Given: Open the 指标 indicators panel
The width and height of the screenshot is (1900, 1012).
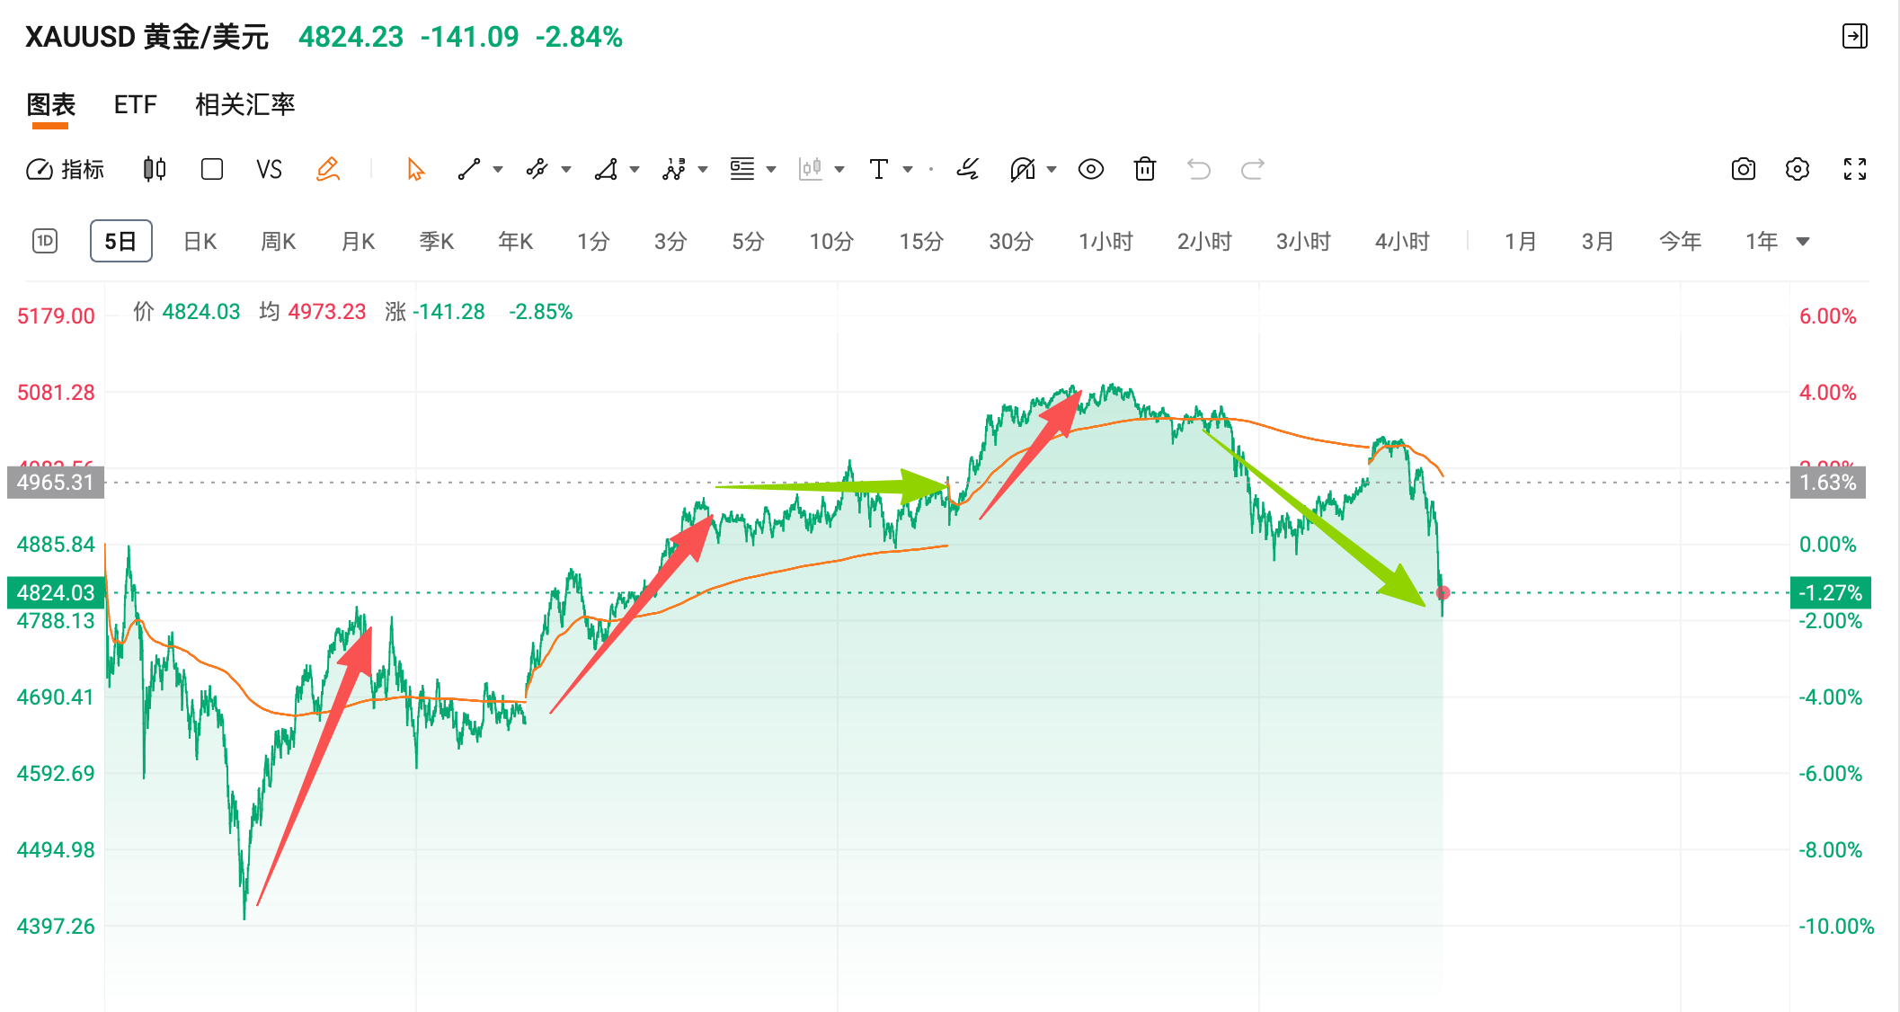Looking at the screenshot, I should (x=66, y=169).
